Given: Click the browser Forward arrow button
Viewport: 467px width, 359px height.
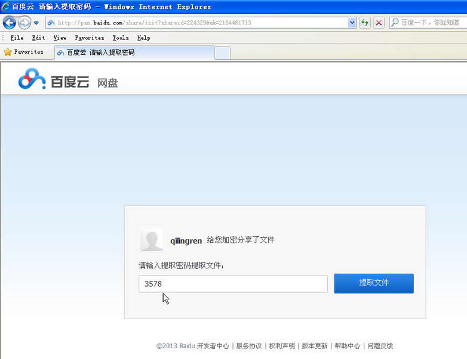Looking at the screenshot, I should tap(24, 23).
